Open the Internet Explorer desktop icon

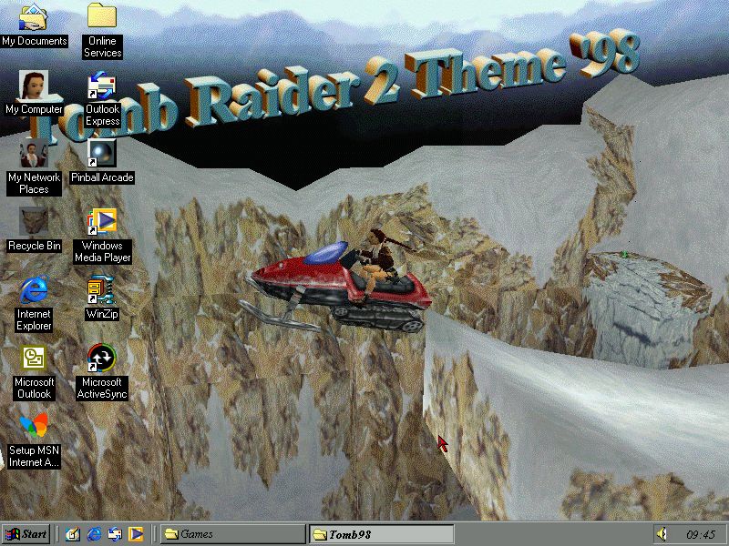point(34,291)
